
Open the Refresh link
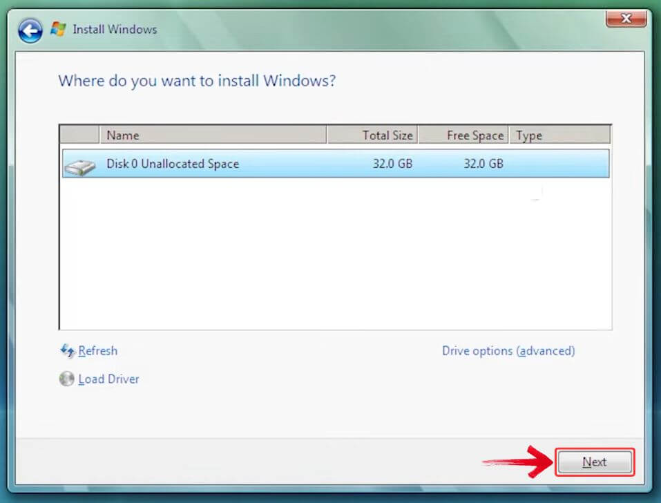pos(98,351)
